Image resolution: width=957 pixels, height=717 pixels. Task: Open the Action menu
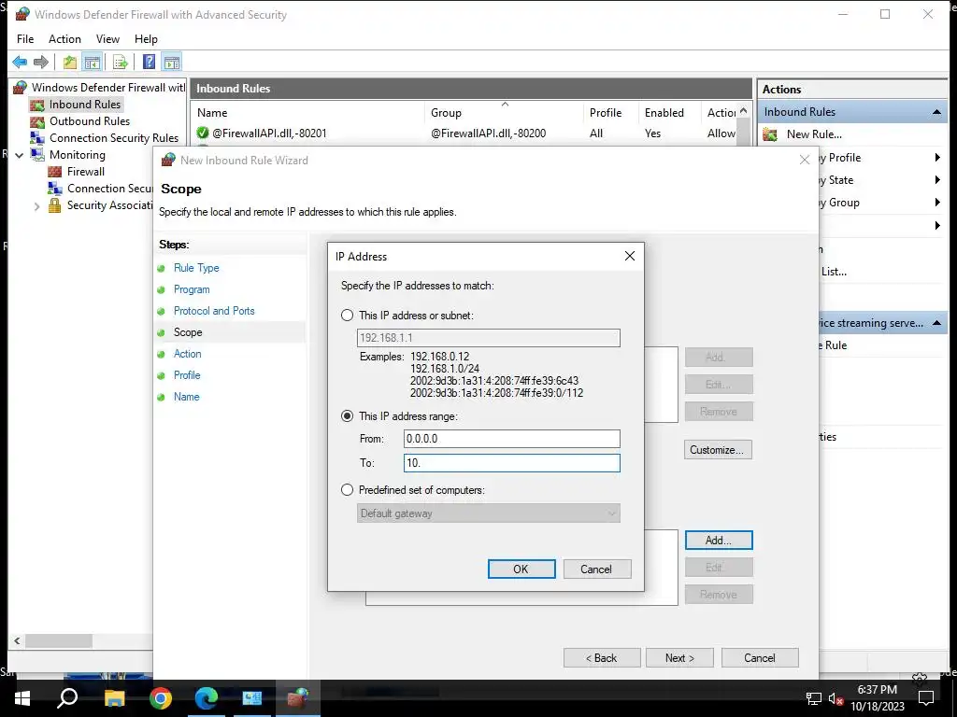click(64, 39)
